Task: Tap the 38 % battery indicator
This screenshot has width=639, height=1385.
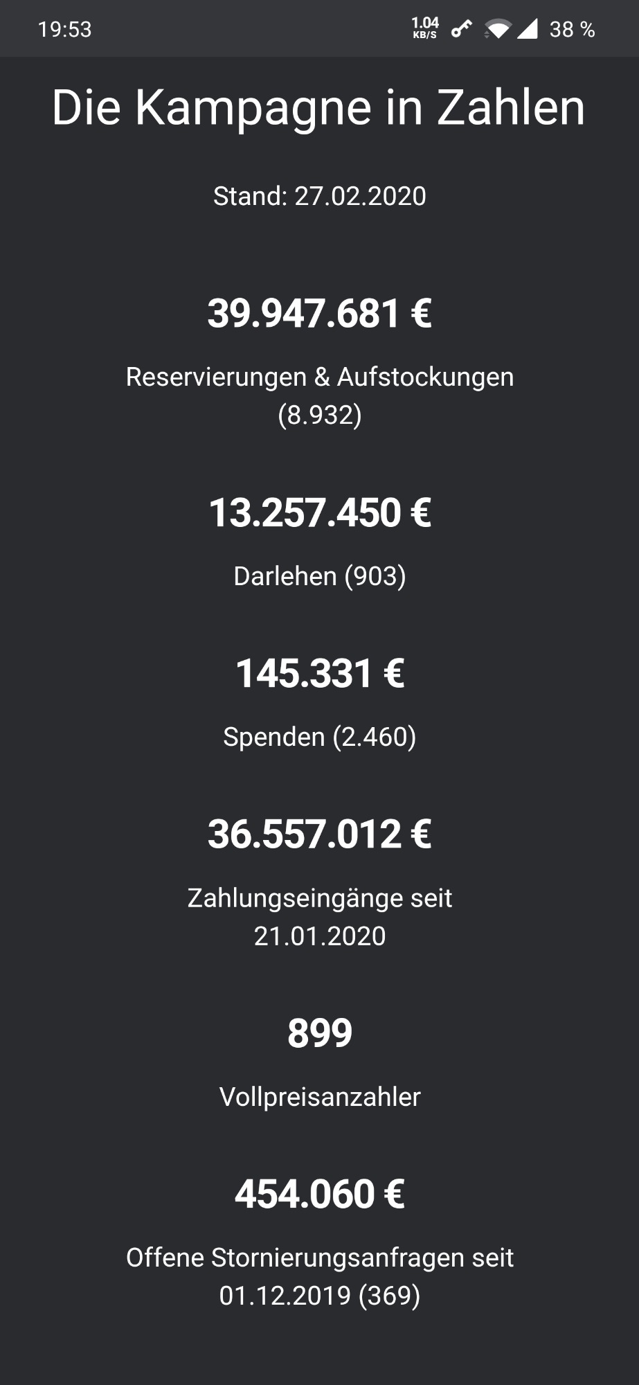Action: (x=572, y=29)
